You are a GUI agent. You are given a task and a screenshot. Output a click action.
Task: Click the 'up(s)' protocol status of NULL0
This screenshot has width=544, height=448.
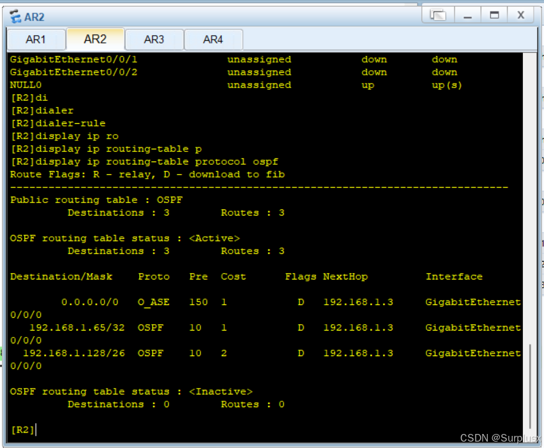pyautogui.click(x=447, y=86)
